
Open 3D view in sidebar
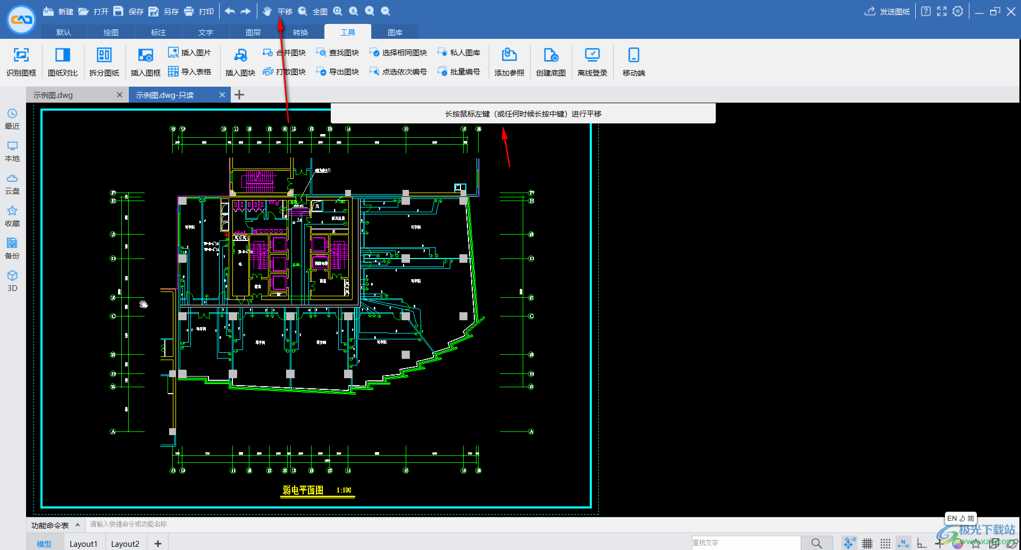12,281
